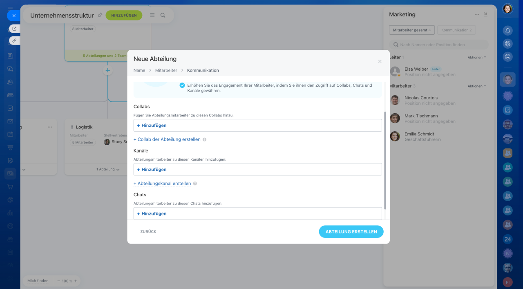Open the list menu icon next to HINZUFÜGEN
Viewport: 523px width, 289px height.
[x=152, y=15]
